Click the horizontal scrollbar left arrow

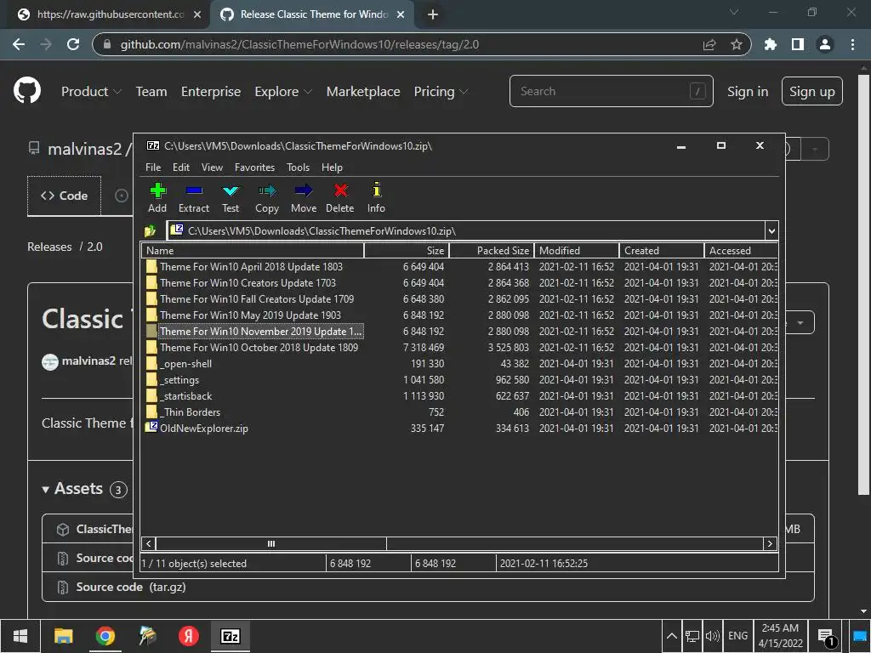tap(148, 543)
